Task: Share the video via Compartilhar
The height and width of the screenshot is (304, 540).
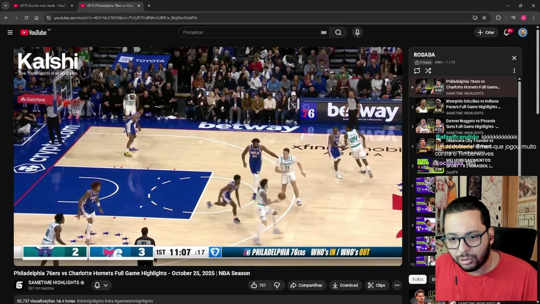Action: point(306,285)
